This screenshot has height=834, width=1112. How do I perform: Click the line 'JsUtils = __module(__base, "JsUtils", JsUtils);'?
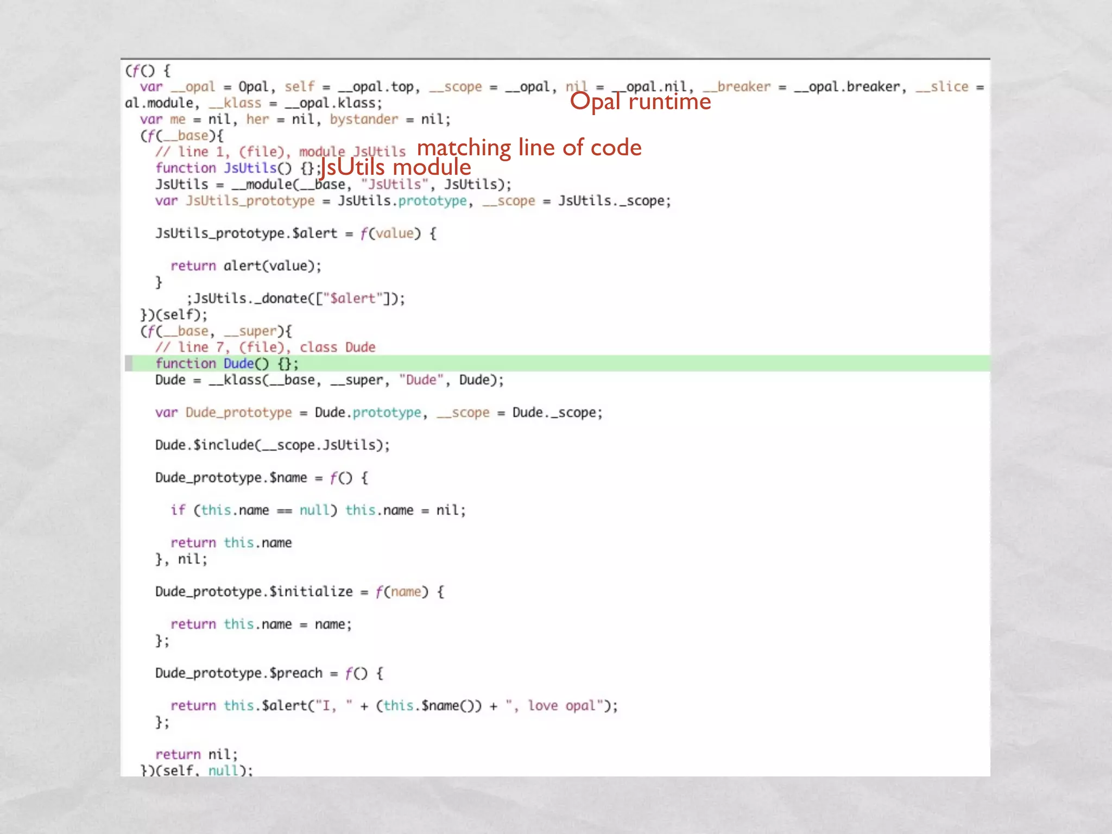coord(333,184)
